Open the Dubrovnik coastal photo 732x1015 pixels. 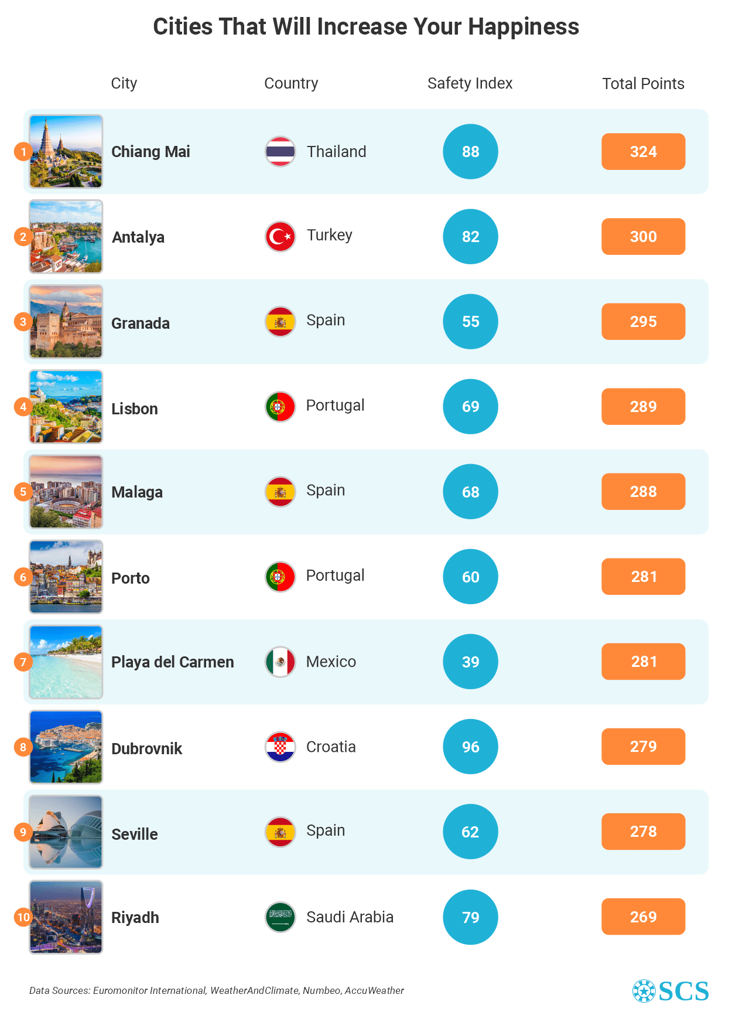click(x=66, y=747)
